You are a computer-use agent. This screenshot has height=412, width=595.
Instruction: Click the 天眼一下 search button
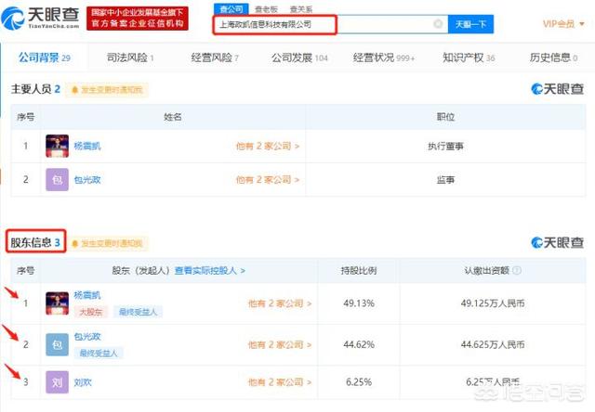click(471, 24)
